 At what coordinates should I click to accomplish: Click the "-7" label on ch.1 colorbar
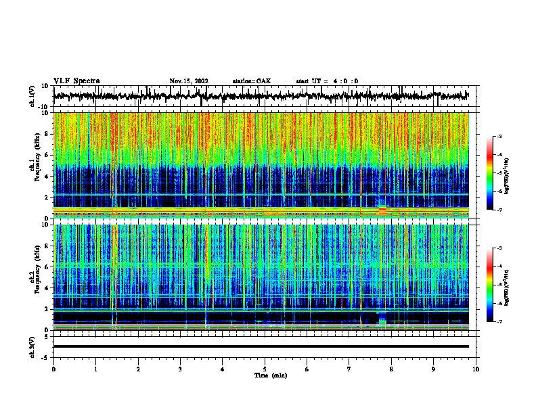(499, 210)
